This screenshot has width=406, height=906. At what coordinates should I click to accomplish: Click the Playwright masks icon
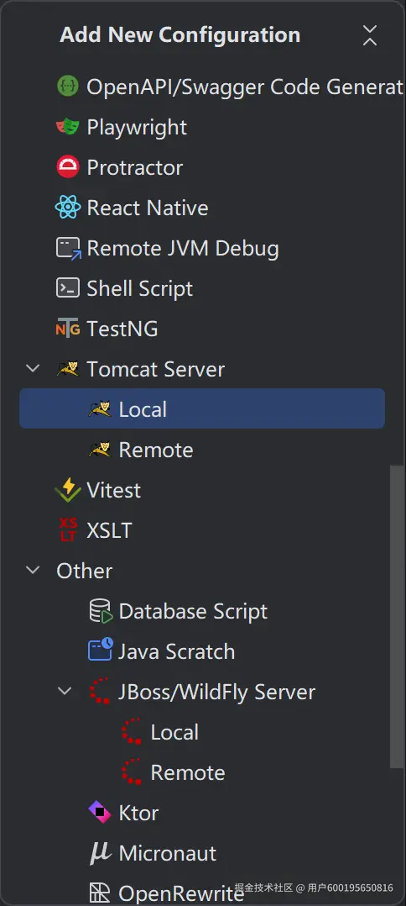coord(67,127)
